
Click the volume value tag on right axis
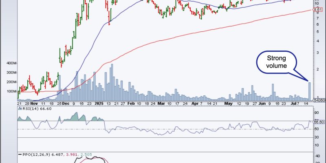point(320,100)
